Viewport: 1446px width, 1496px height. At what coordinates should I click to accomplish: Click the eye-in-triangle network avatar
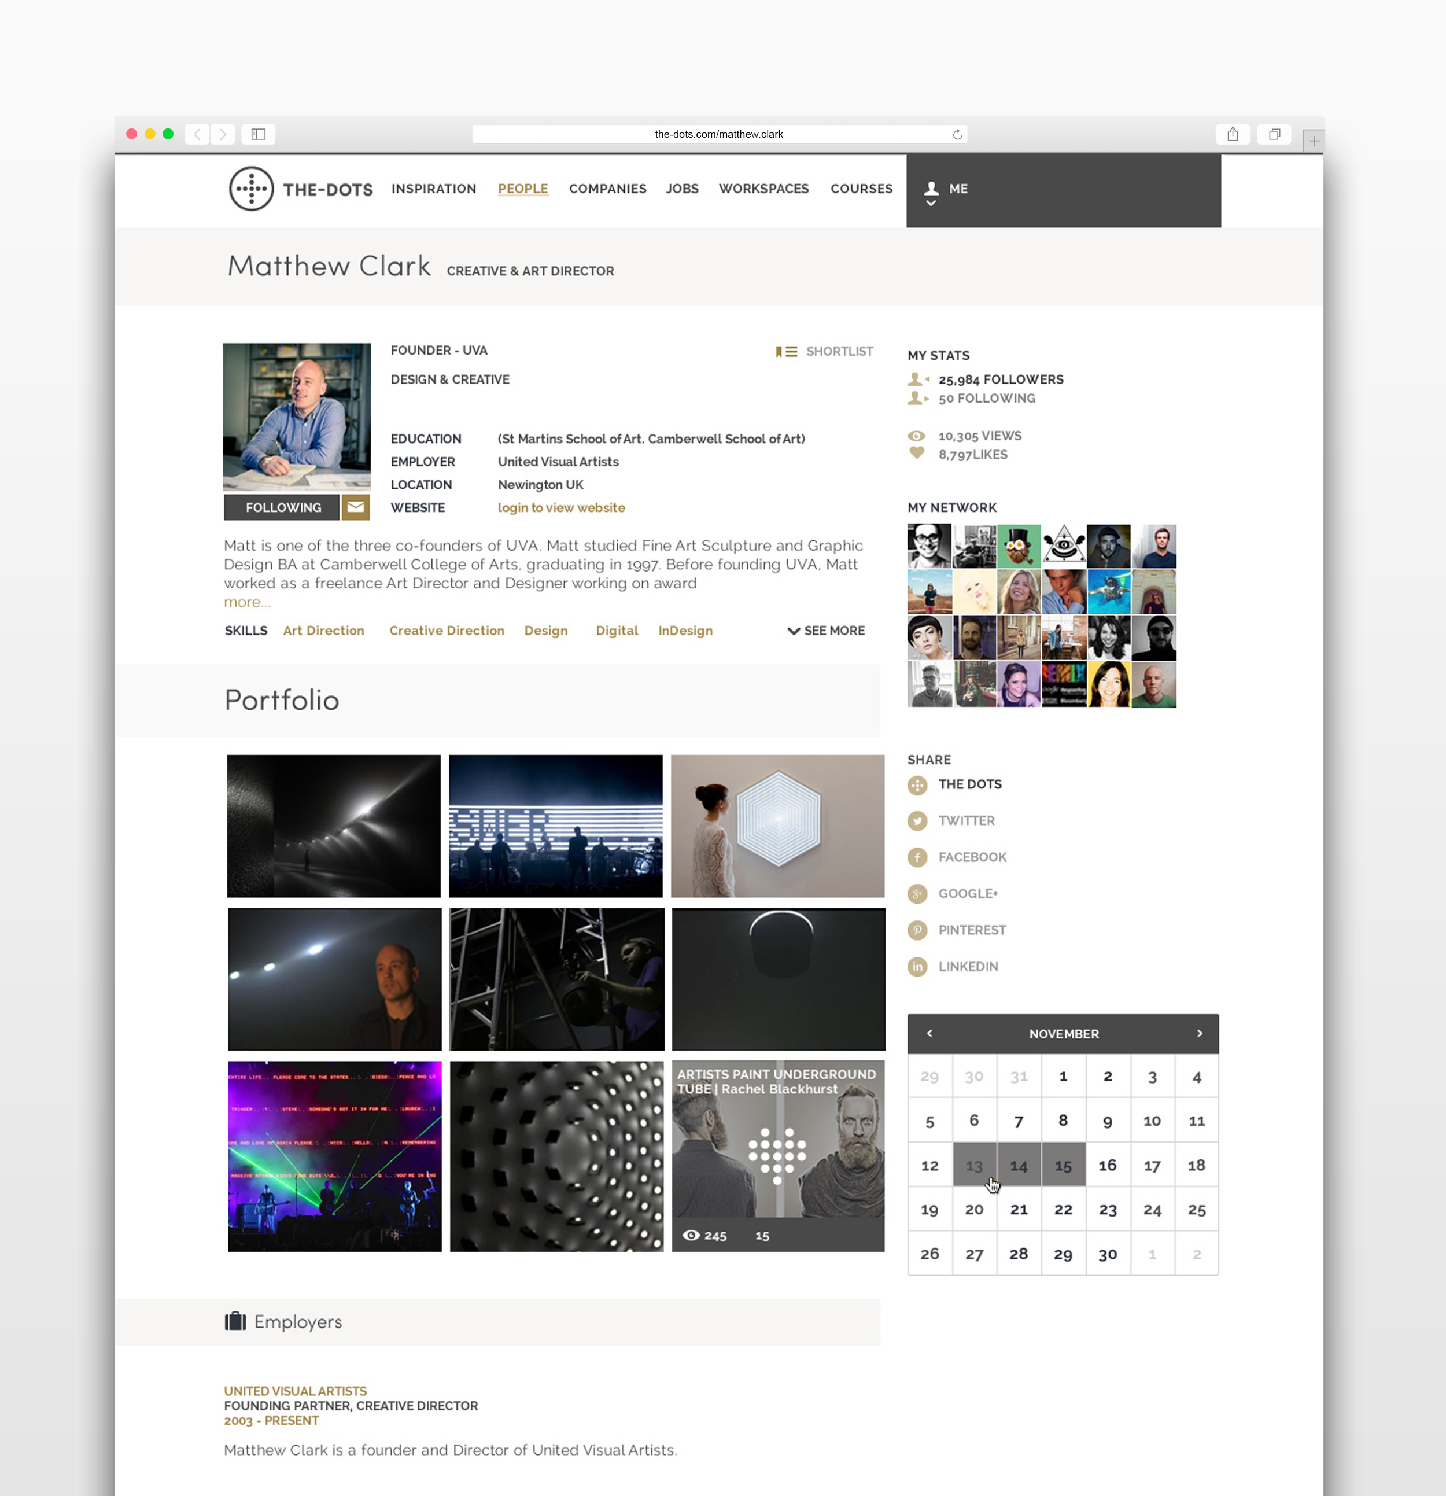[1064, 546]
